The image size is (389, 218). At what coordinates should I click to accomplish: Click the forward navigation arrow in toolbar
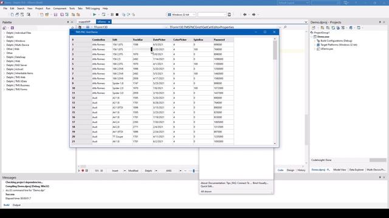pyautogui.click(x=253, y=15)
